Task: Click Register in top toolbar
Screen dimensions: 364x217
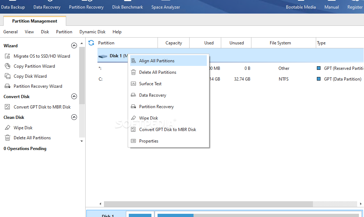Action: tap(355, 7)
